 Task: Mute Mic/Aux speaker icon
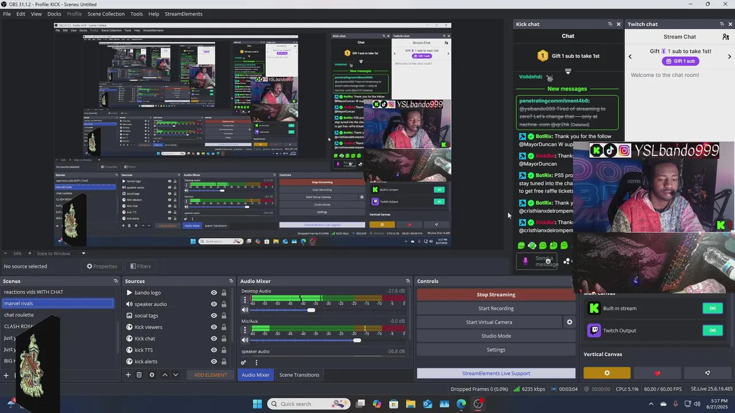tap(245, 340)
